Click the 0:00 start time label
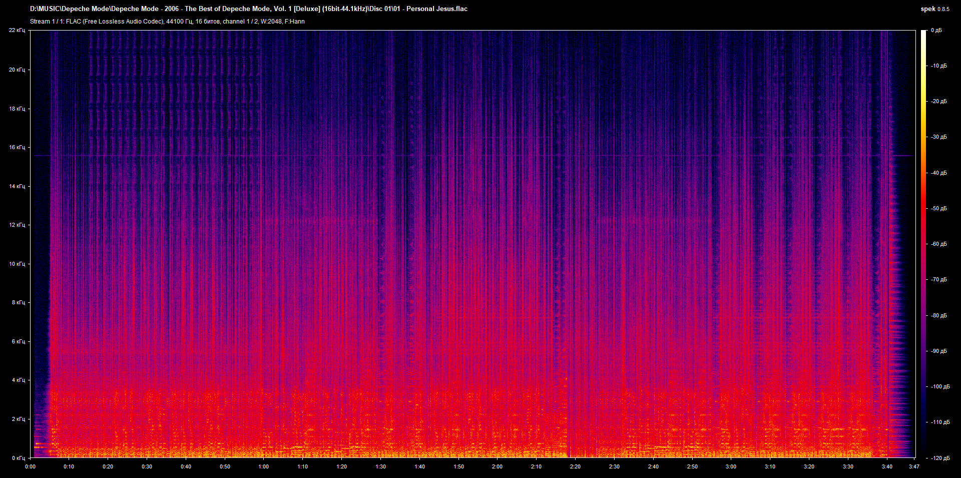 coord(31,466)
